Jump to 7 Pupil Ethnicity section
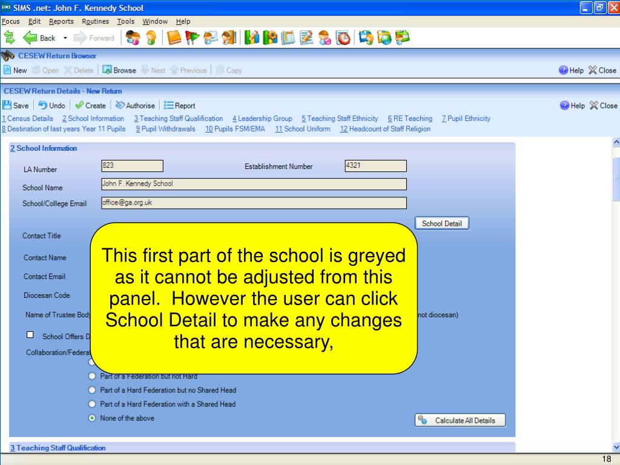Screen dimensions: 620x465 coord(466,119)
